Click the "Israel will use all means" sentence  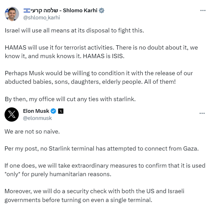click(x=75, y=30)
